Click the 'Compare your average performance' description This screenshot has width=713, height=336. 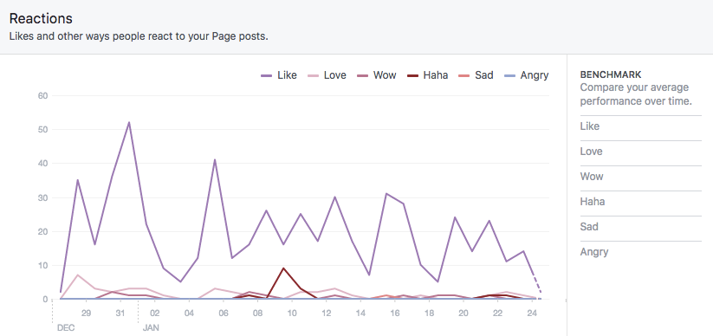pos(636,94)
